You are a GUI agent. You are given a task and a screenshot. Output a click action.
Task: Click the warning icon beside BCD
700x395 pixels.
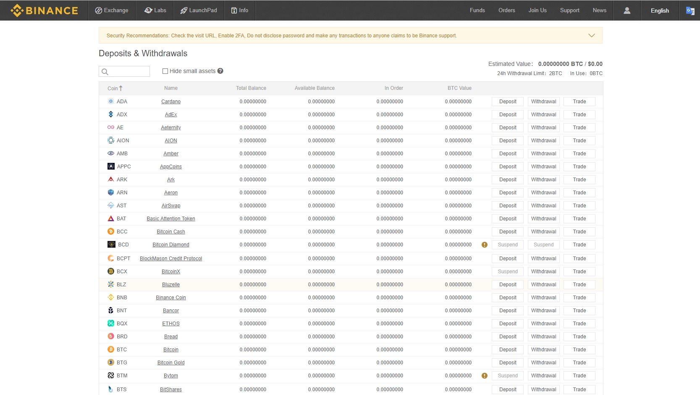pyautogui.click(x=484, y=245)
